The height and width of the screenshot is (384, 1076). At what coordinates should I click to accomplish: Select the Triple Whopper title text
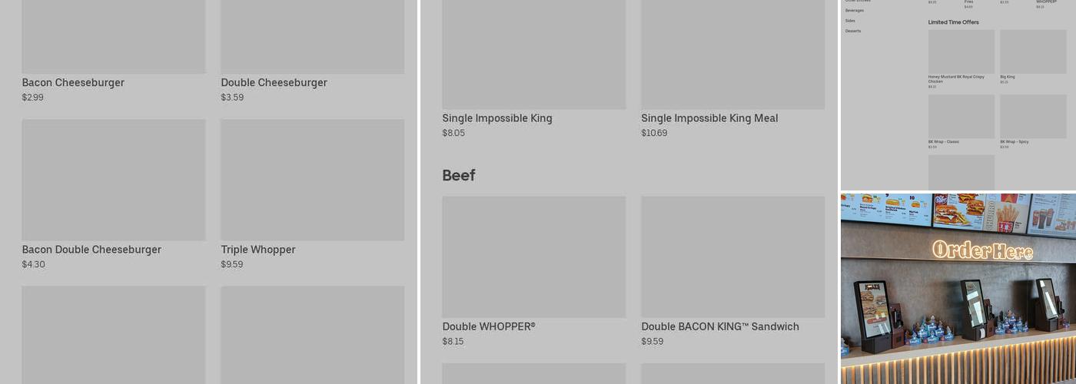click(258, 250)
